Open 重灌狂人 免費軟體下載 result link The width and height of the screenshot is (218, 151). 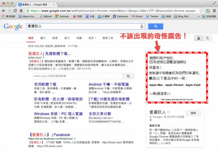[x=50, y=54]
